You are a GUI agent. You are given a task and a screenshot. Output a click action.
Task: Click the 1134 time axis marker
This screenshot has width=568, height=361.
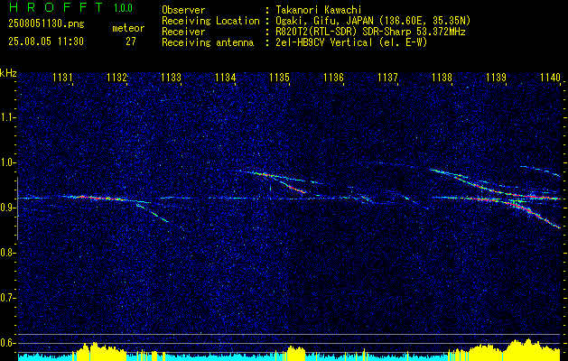click(225, 77)
